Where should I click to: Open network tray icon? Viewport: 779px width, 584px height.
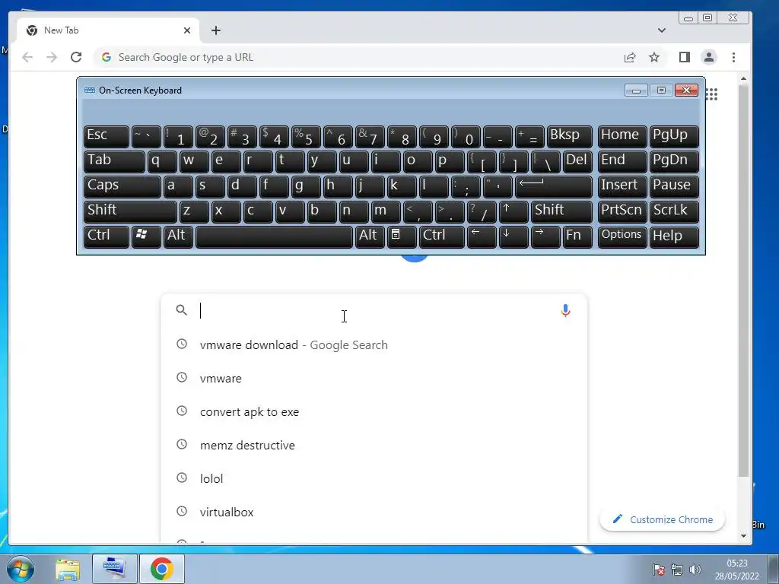click(x=676, y=570)
